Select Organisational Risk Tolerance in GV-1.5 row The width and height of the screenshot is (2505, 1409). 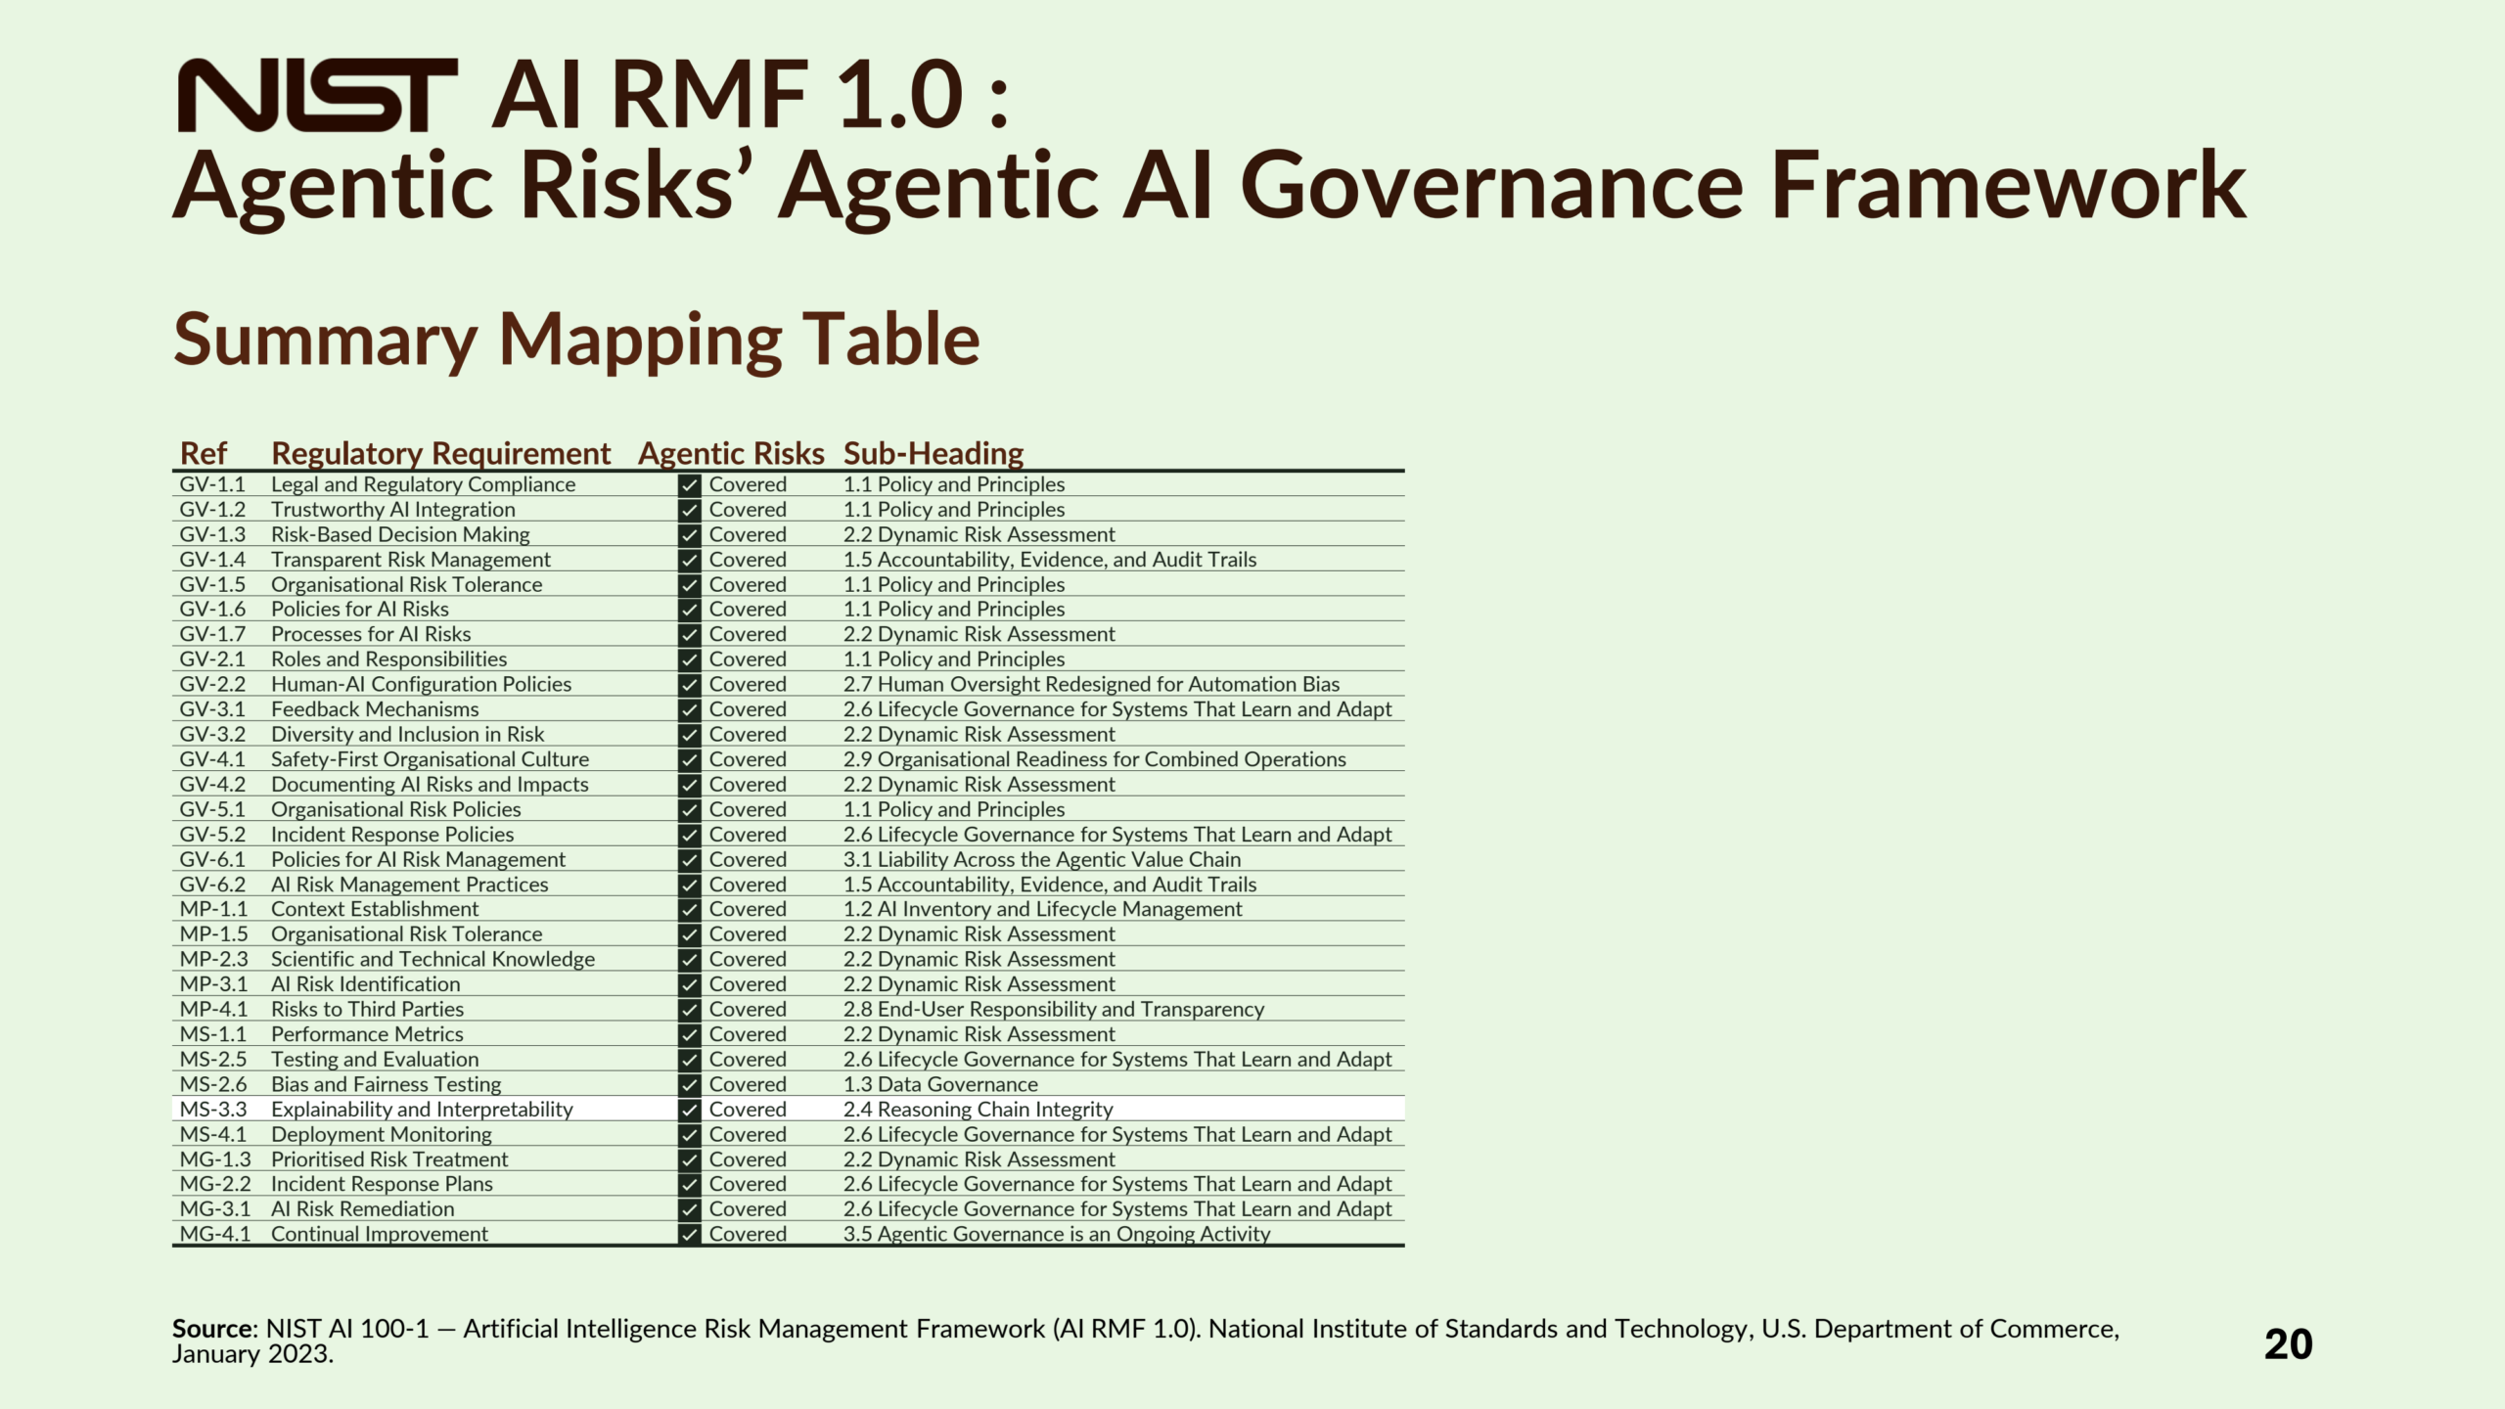pos(406,584)
